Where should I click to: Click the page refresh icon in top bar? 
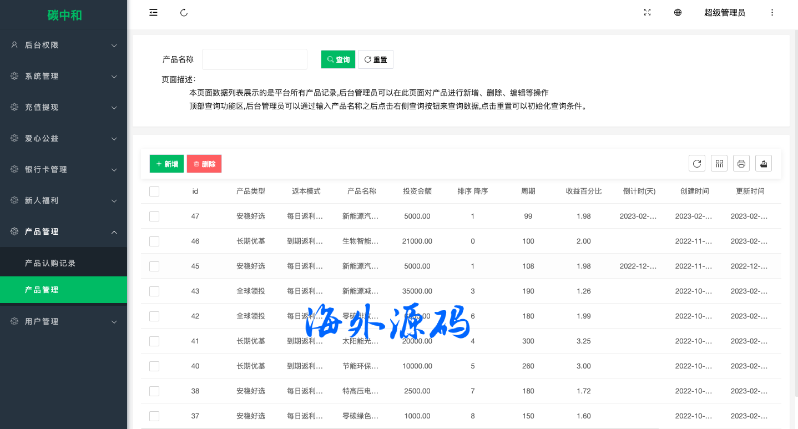(184, 13)
